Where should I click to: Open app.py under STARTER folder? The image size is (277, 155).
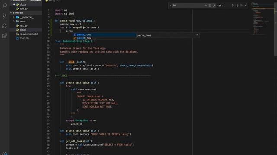coord(24,26)
